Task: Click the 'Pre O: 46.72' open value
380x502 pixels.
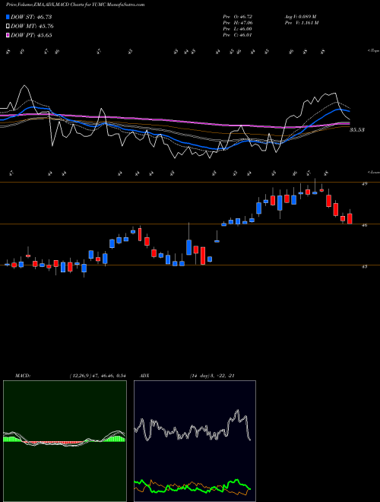Action: pos(238,16)
